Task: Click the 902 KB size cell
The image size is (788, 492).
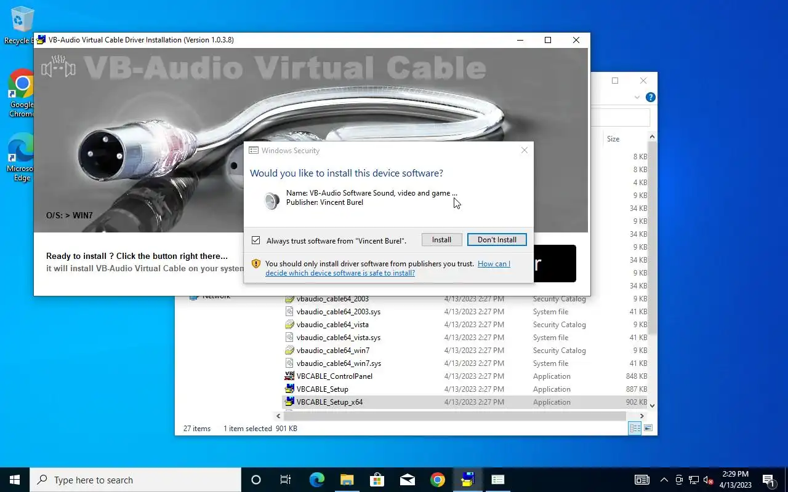Action: tap(636, 402)
